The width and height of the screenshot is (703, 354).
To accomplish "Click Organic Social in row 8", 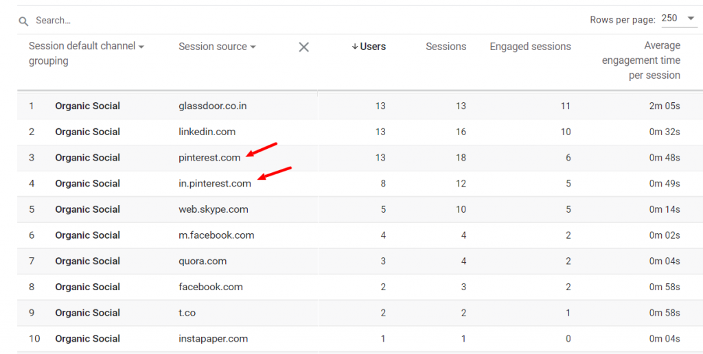I will pos(87,287).
